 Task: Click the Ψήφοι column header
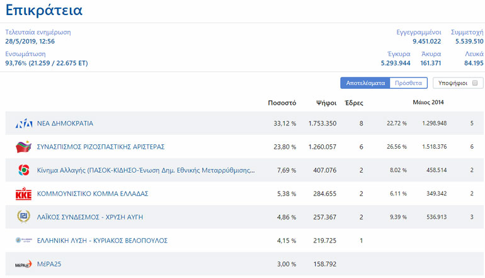pos(326,102)
